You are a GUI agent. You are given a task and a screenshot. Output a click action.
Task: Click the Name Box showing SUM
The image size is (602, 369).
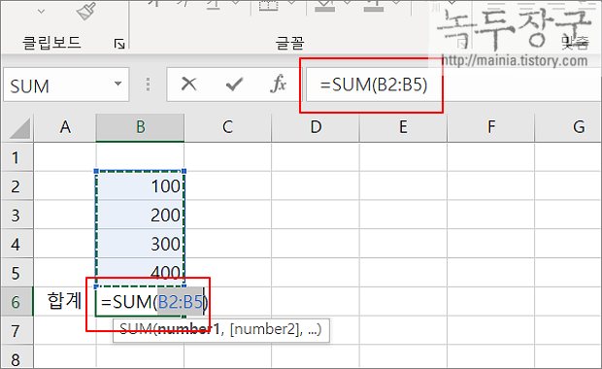66,84
